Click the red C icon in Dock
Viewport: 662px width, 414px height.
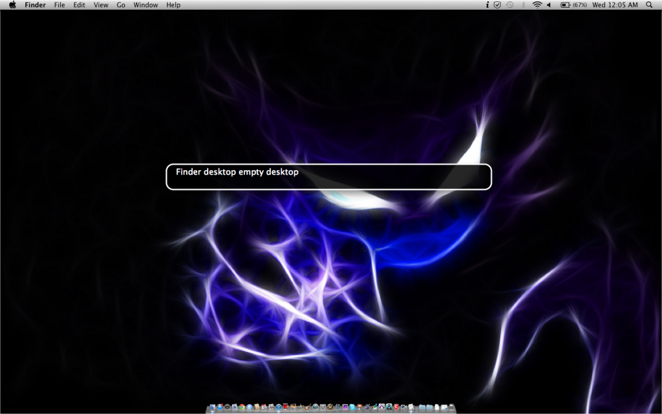(396, 408)
